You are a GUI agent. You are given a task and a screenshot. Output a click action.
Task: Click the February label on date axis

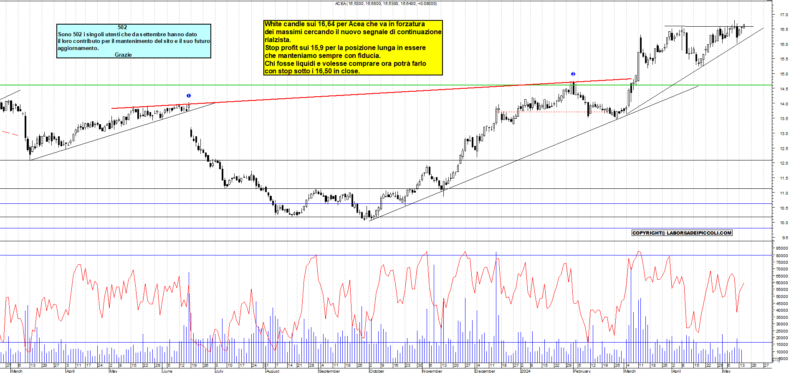click(582, 371)
